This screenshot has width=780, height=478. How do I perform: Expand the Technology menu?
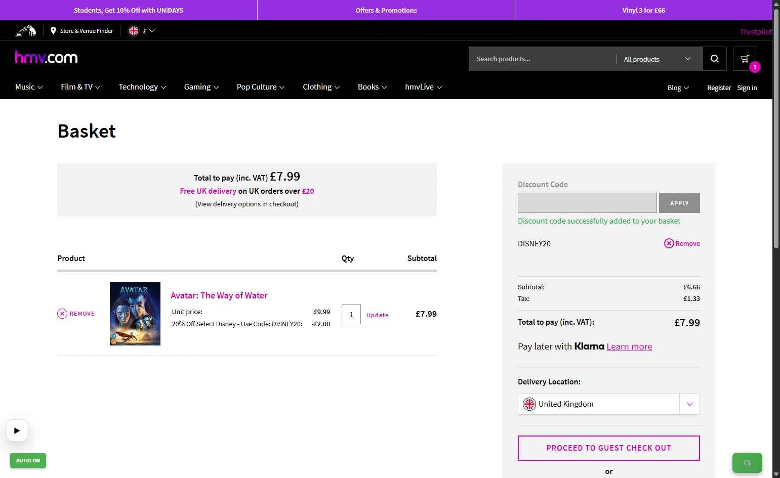click(142, 87)
